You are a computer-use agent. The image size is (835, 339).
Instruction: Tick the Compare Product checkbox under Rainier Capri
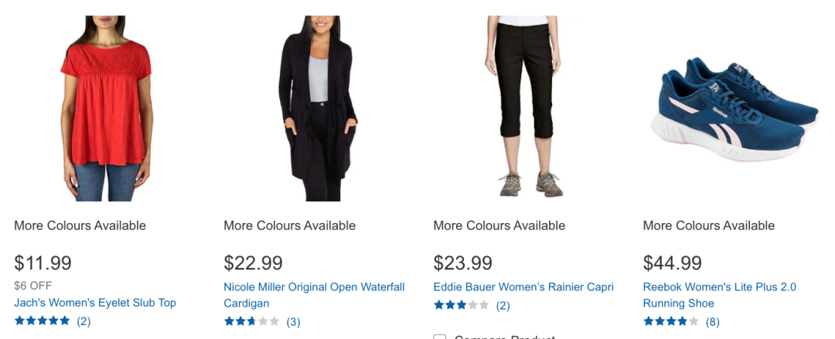click(x=440, y=337)
